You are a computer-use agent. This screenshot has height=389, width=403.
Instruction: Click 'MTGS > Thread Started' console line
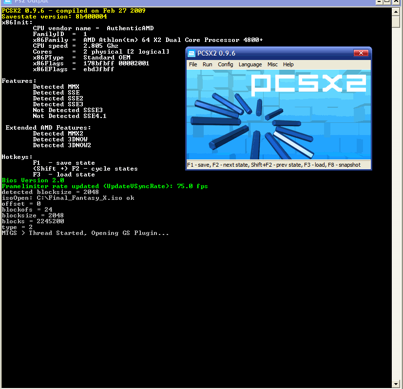pos(85,233)
